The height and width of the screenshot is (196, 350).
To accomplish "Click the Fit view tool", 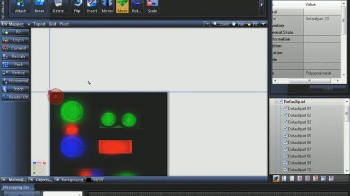I will coord(253,24).
